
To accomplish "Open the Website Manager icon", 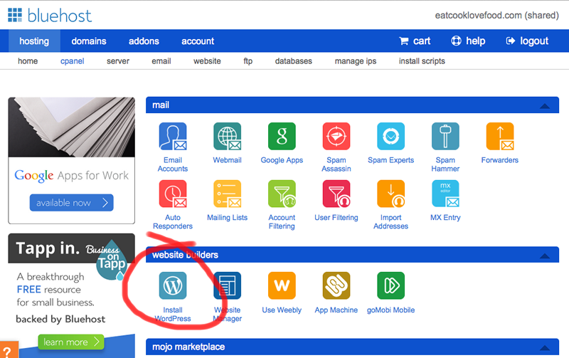I will (227, 285).
